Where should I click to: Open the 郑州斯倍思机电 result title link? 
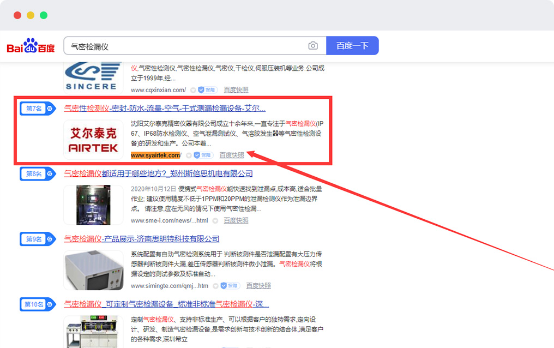tap(158, 173)
